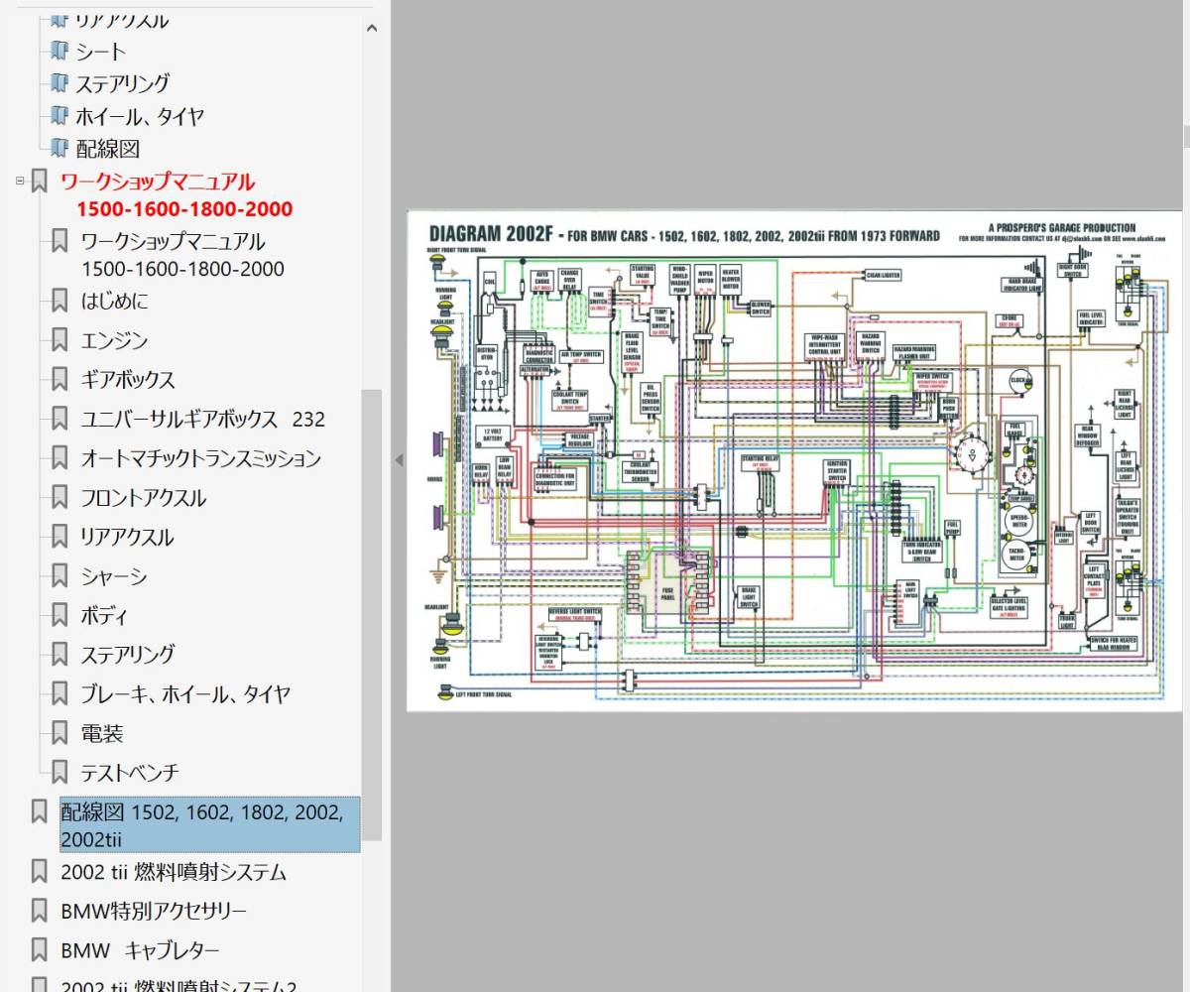This screenshot has width=1190, height=992.
Task: Click bookmark icon beside ホイール、タイヤ
Action: [x=59, y=116]
